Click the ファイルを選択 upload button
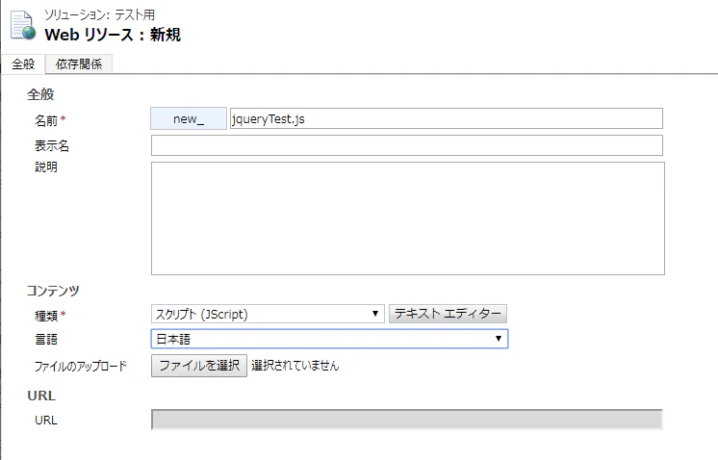This screenshot has width=718, height=460. click(198, 366)
